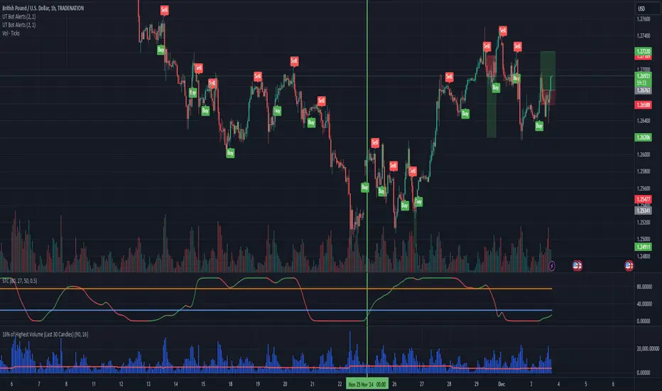Click the 1.25800 price scale value
662x391 pixels.
click(x=644, y=171)
